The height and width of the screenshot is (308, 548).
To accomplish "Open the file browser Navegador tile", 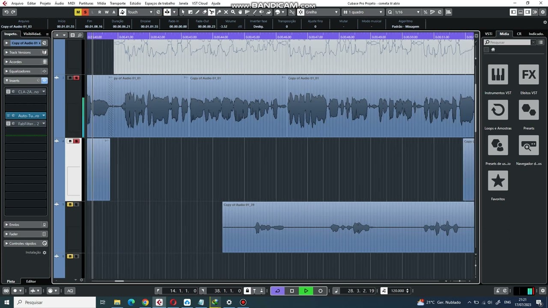I will tap(529, 145).
